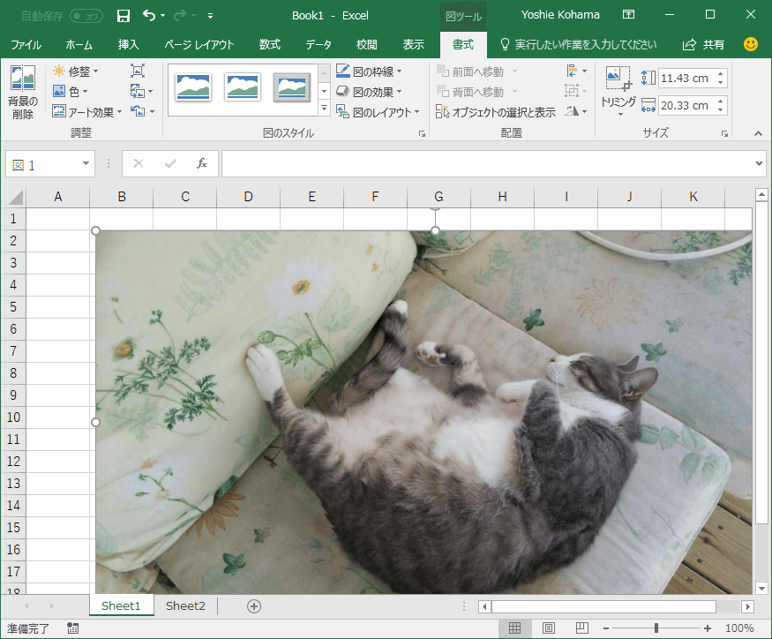Increase the height value with up spinner

click(720, 74)
